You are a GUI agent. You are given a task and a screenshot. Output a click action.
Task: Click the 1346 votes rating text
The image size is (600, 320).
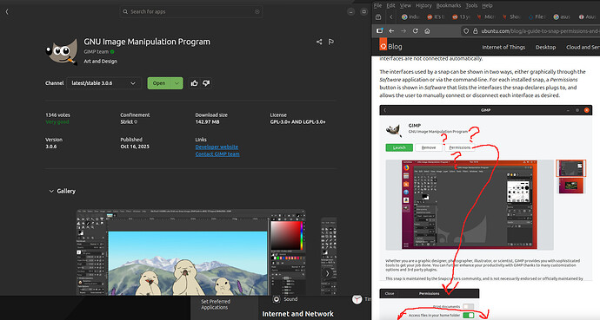click(57, 114)
